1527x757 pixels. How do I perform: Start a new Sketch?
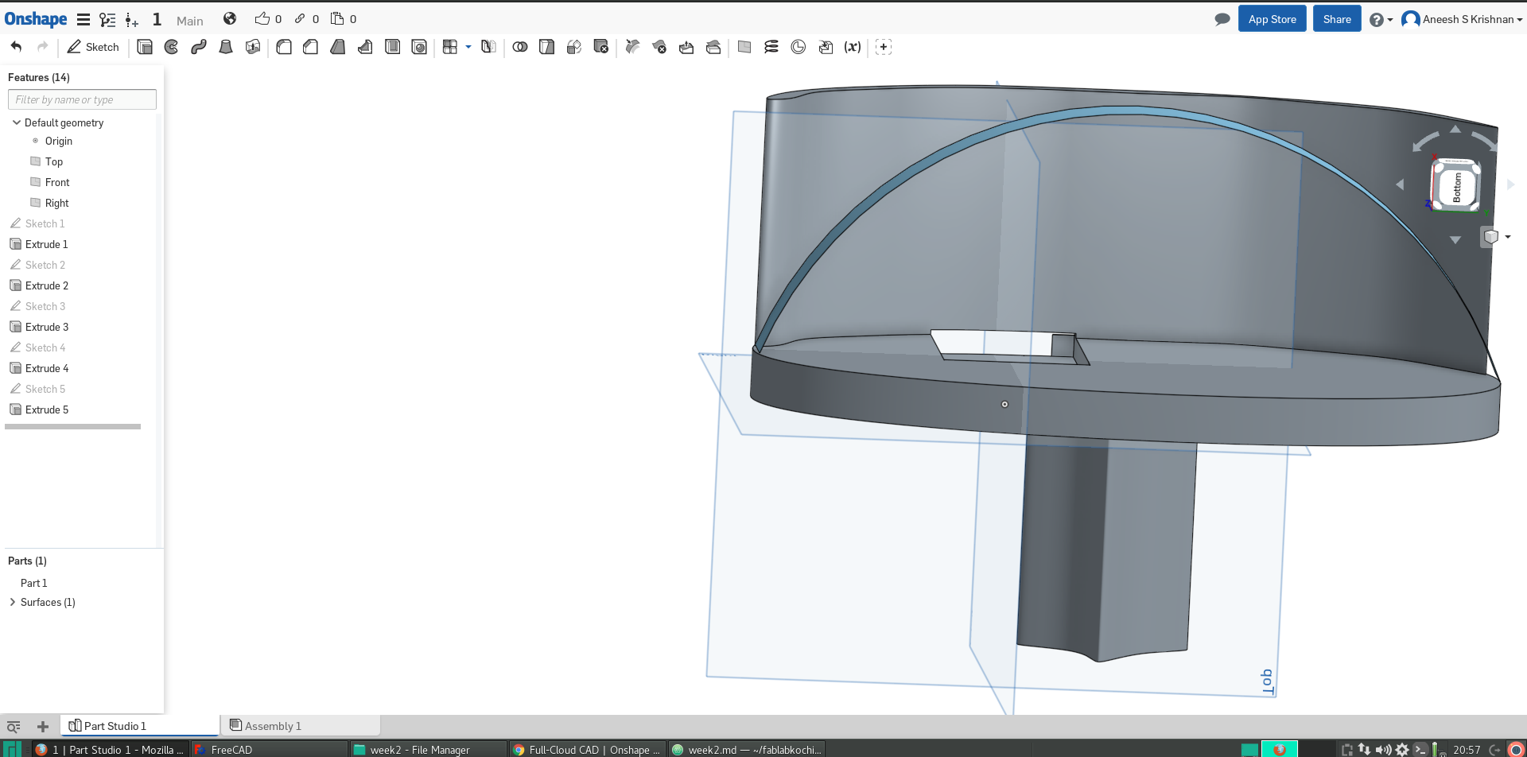point(93,47)
